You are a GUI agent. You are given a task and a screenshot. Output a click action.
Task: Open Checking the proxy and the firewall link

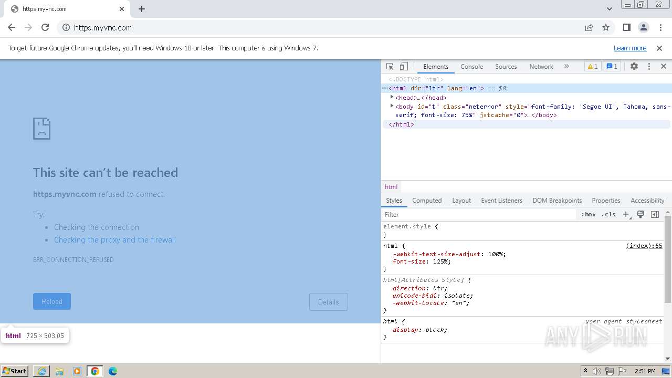coord(115,240)
